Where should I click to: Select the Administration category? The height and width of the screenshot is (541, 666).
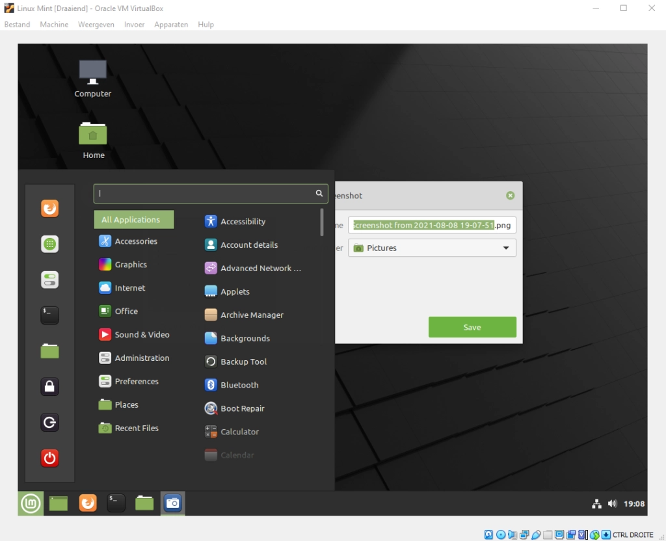pos(142,358)
